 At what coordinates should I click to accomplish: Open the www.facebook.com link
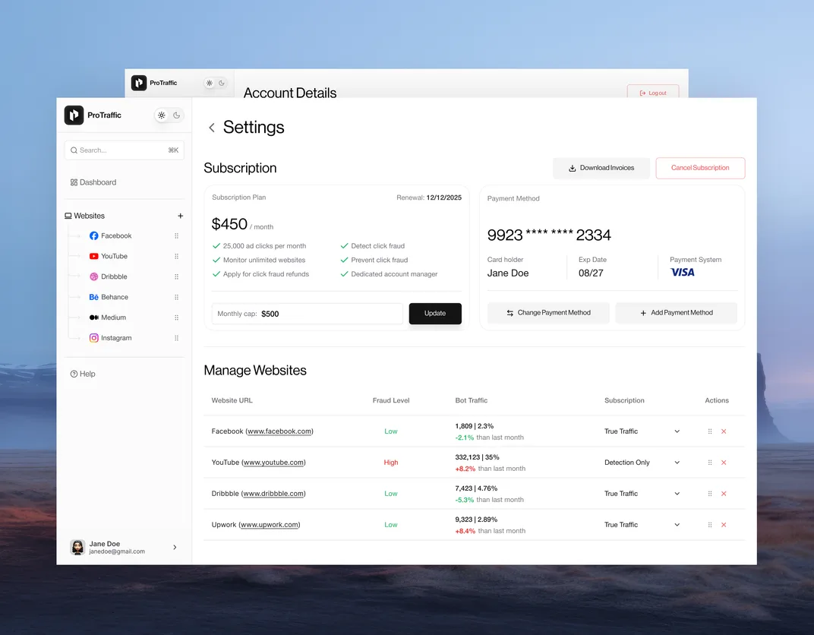(x=279, y=431)
